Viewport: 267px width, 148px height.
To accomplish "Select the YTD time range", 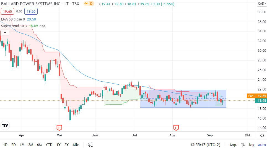I will 49,145.
